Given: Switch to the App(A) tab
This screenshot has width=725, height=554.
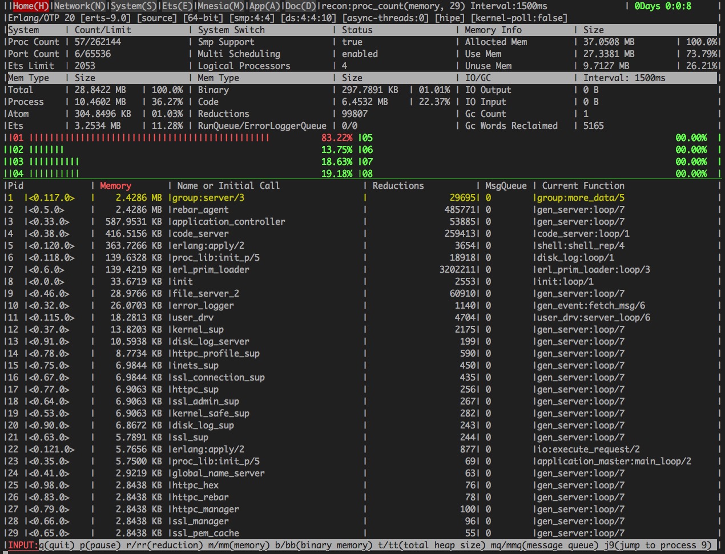Looking at the screenshot, I should 265,6.
